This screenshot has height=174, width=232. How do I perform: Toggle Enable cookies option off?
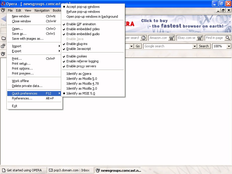[x=77, y=56]
